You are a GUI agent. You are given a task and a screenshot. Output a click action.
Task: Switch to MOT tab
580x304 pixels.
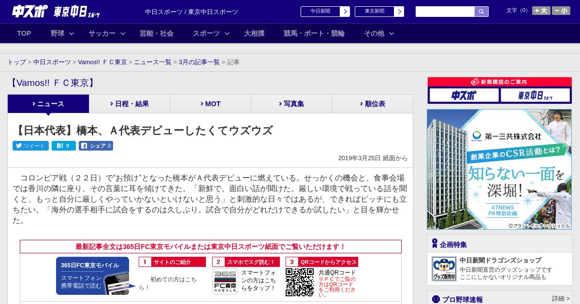tap(210, 104)
